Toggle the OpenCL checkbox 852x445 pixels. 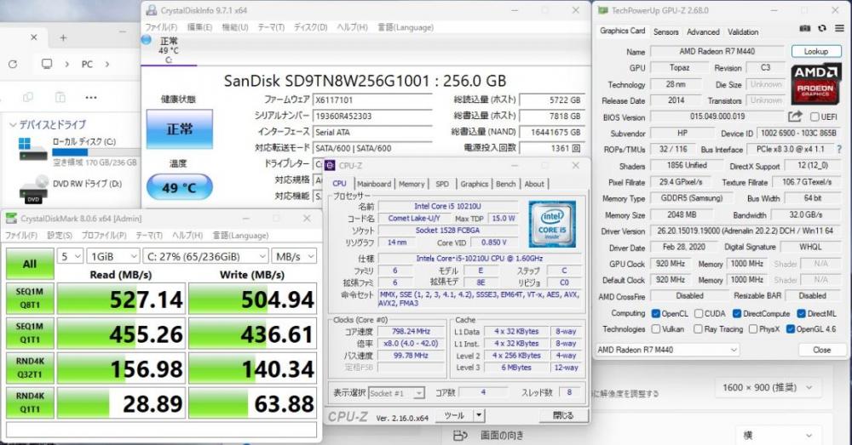click(x=655, y=313)
